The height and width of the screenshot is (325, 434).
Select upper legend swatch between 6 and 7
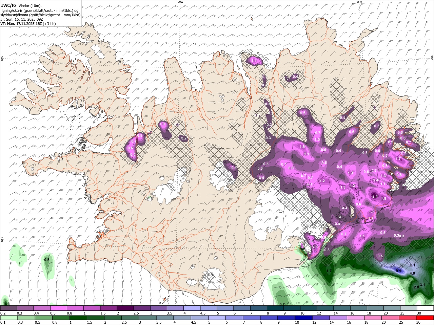click(x=241, y=308)
